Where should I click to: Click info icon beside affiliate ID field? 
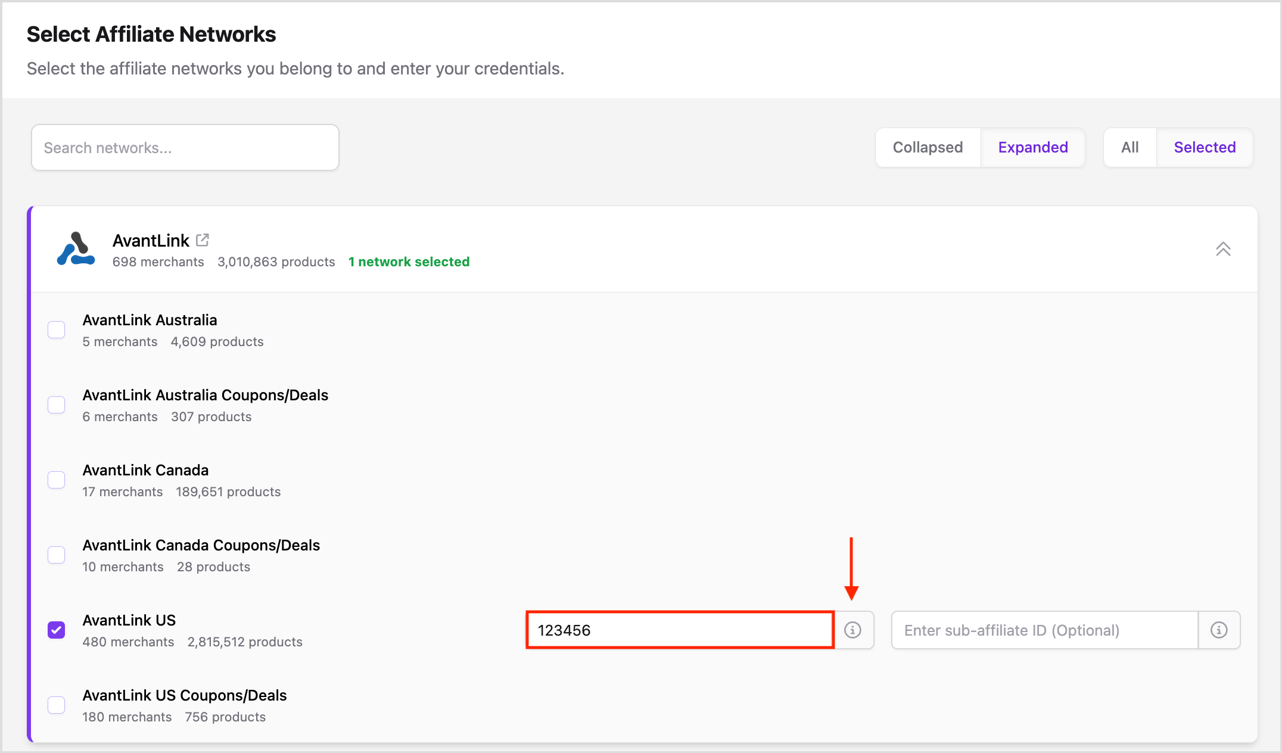point(852,630)
